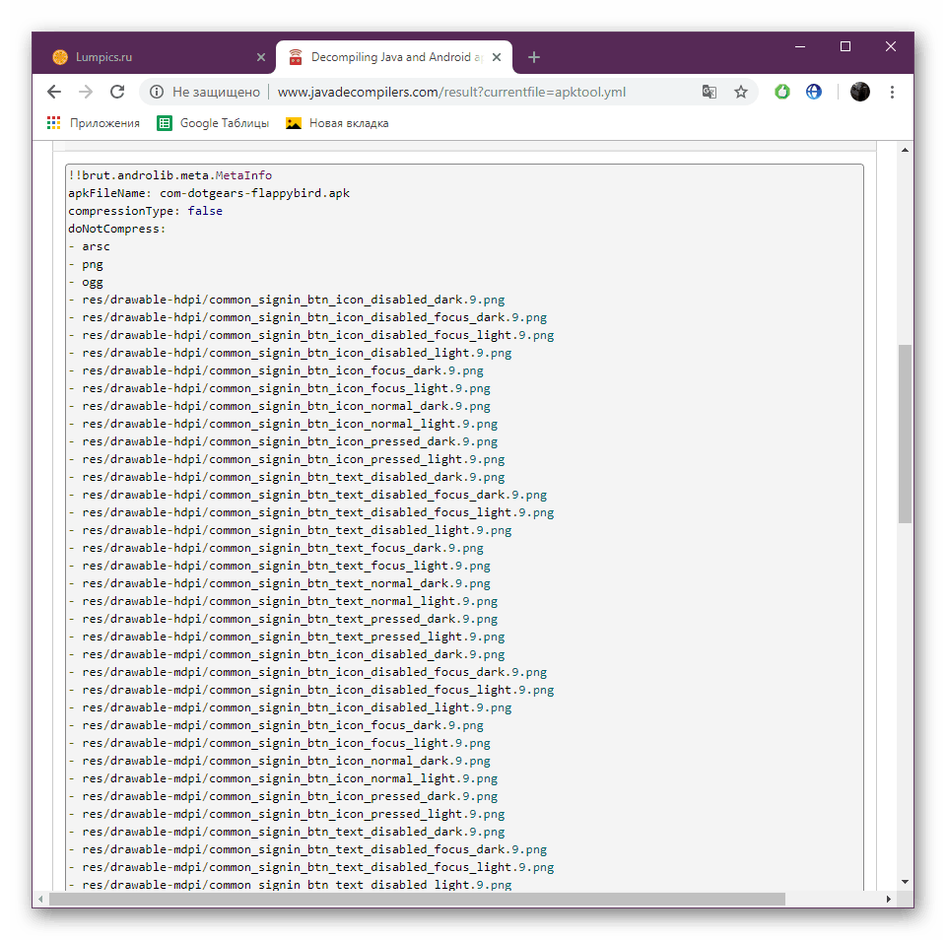Click the hdpi btn_icon_focus_dark.9.png line
Image resolution: width=946 pixels, height=940 pixels.
coord(276,370)
